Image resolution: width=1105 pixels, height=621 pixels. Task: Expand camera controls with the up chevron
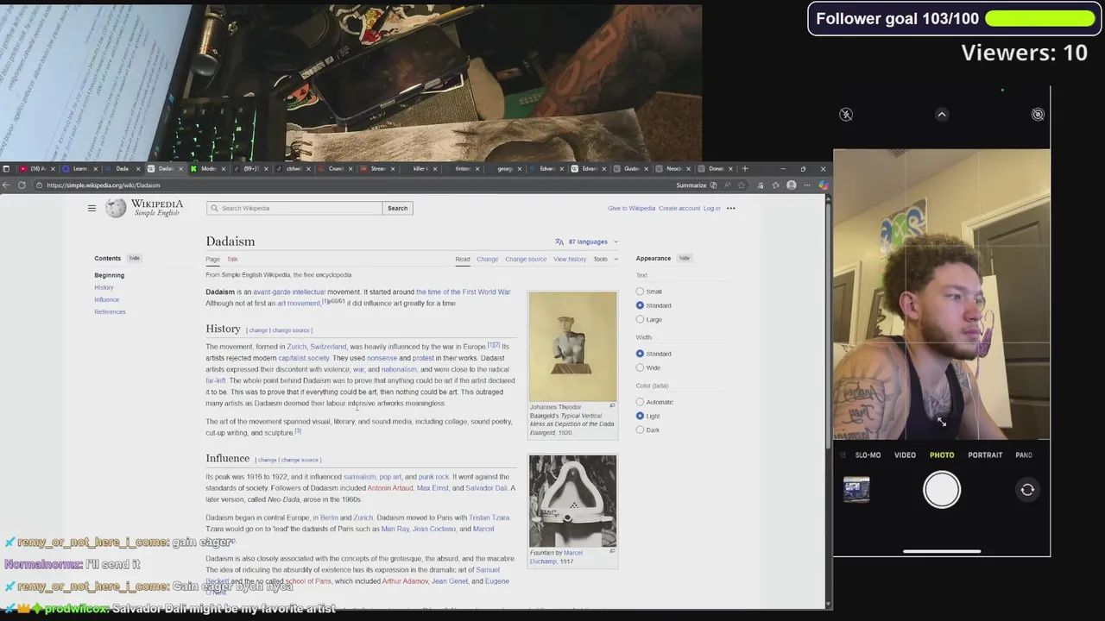942,115
